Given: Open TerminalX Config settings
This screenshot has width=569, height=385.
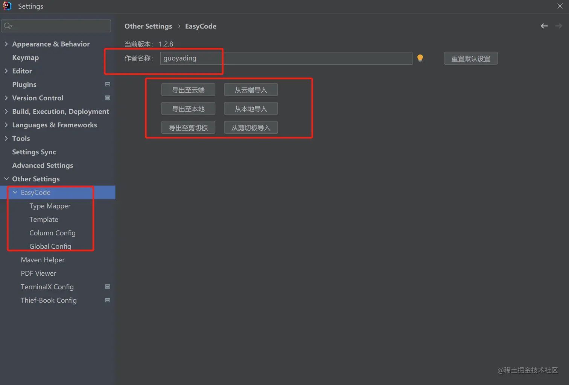Looking at the screenshot, I should coord(47,287).
